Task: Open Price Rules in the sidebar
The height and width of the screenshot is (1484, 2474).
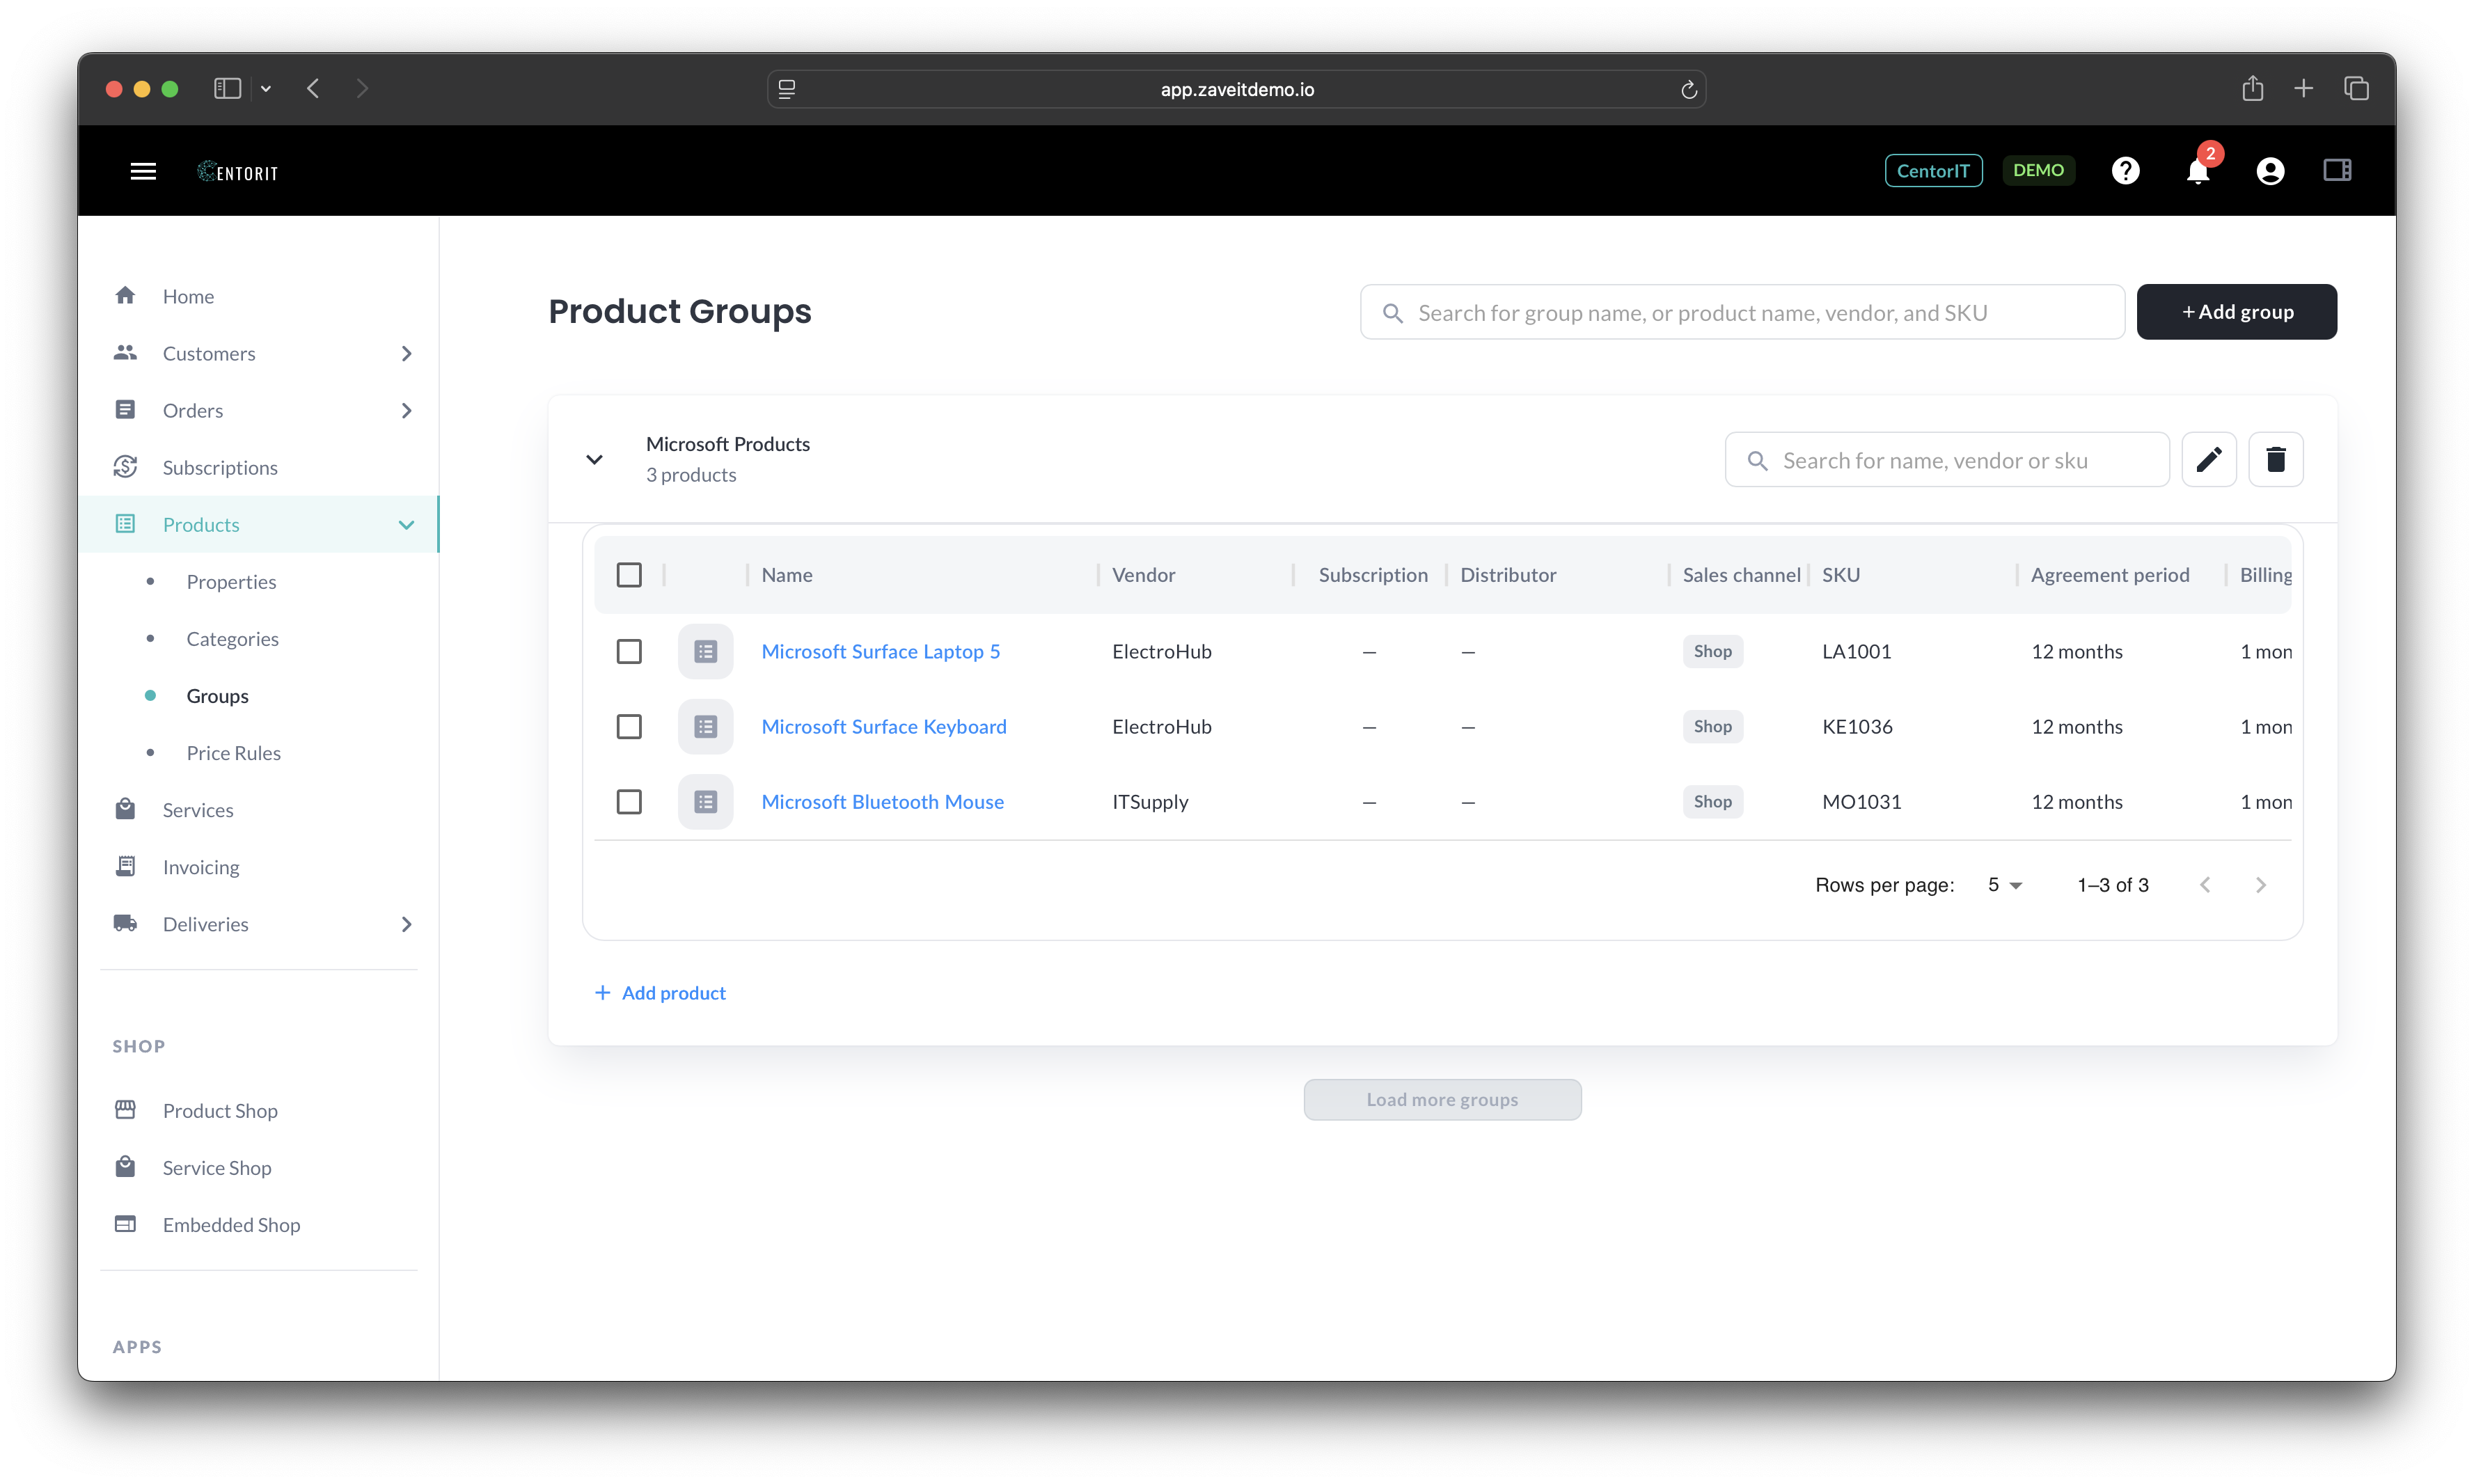Action: click(x=233, y=753)
